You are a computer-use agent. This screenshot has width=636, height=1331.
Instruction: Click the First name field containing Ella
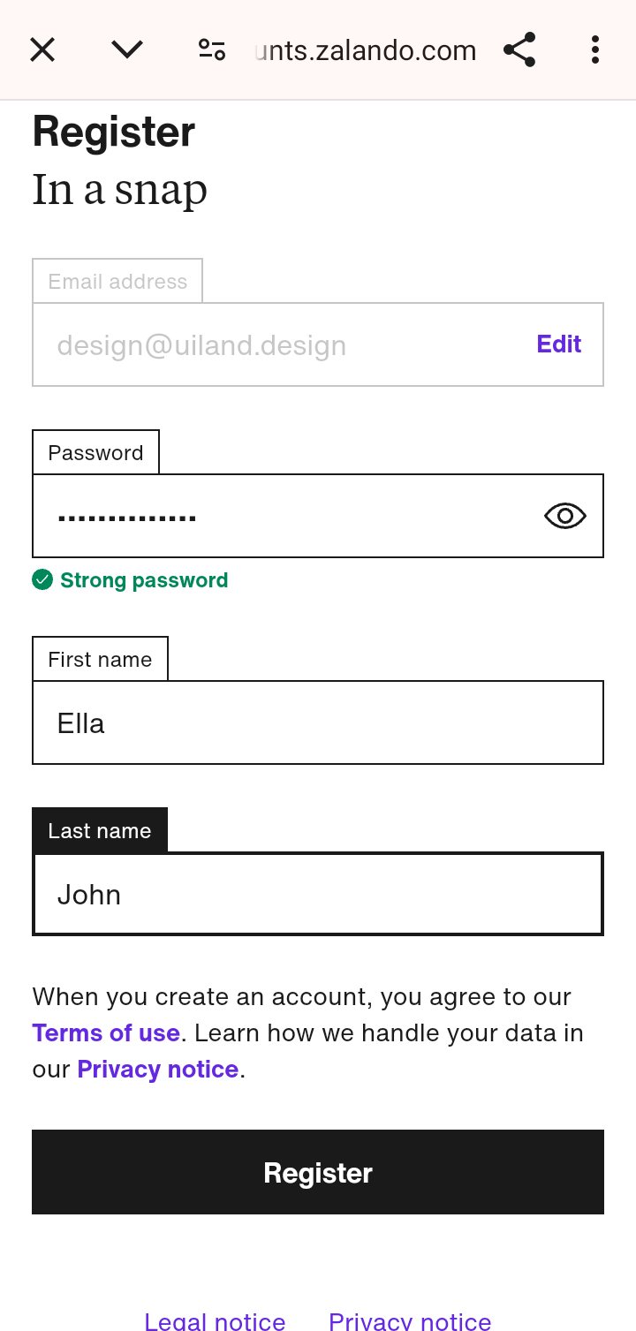point(318,722)
